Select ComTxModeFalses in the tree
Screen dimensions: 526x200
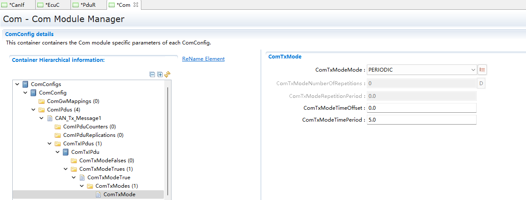[x=106, y=161]
